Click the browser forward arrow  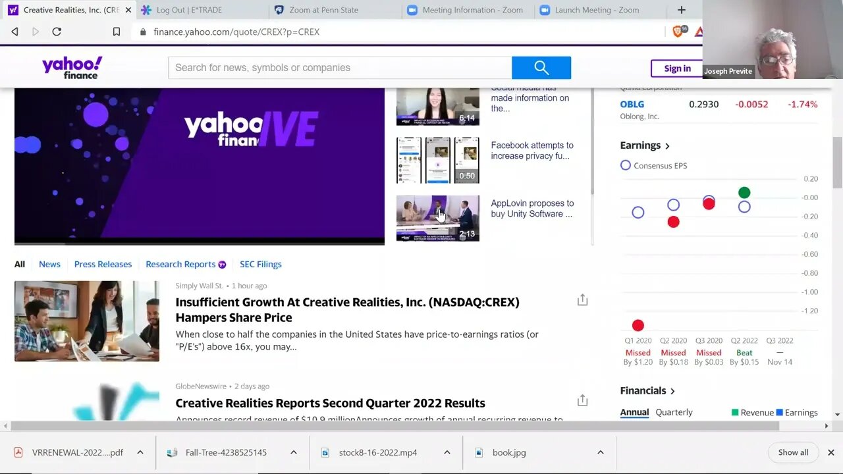tap(36, 32)
